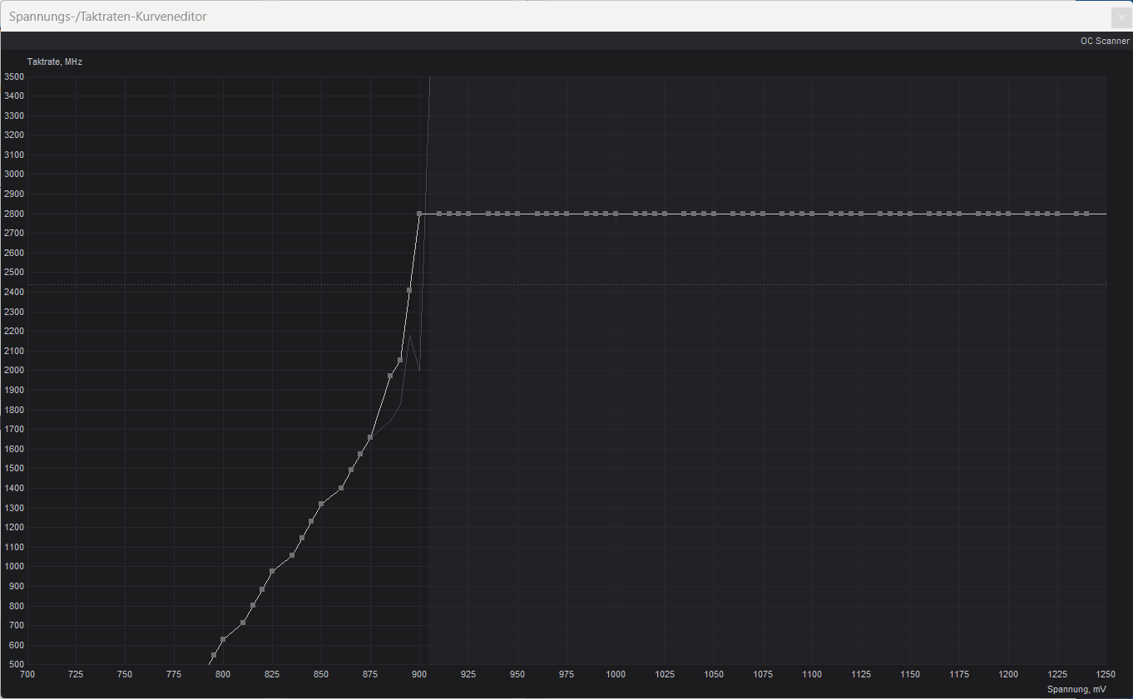Select the curve point at 835 mV near 1060 MHz
Screen dimensions: 1133x699
click(x=292, y=555)
